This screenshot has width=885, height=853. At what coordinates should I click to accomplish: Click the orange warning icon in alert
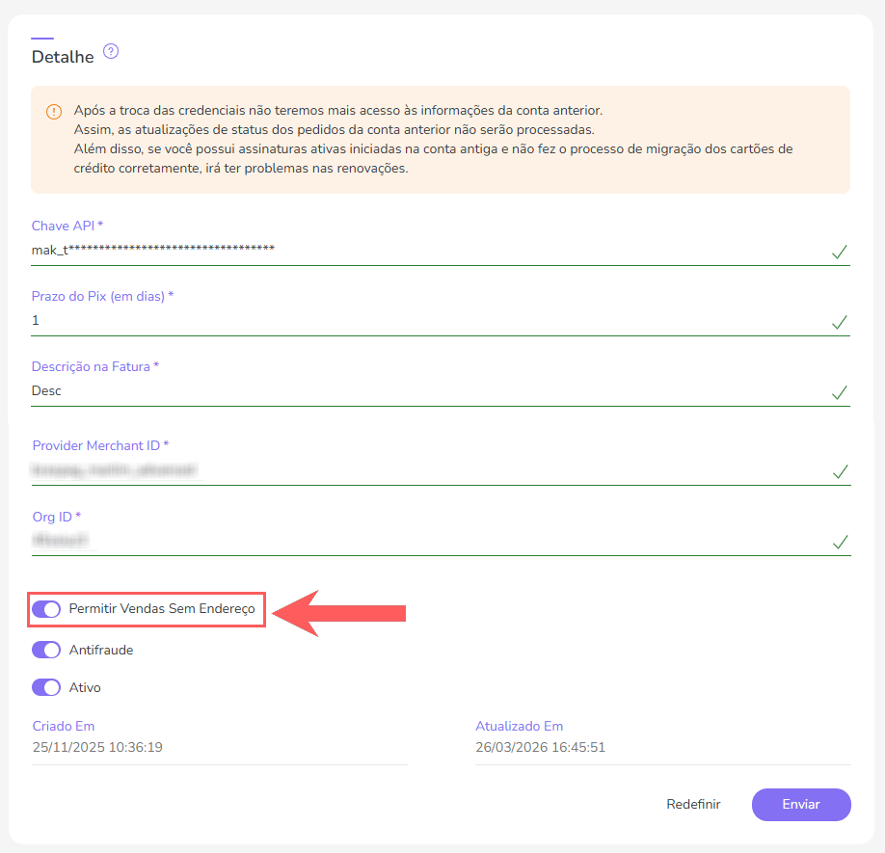pos(54,111)
